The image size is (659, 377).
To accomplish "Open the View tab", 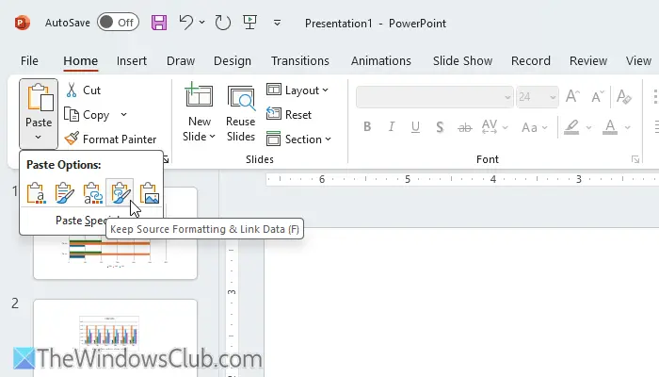I will pos(638,61).
